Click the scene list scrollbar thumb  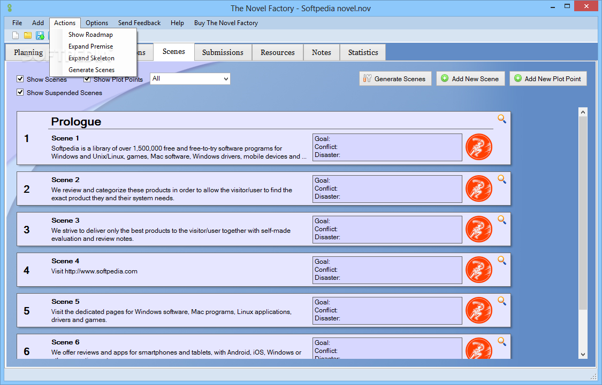pos(583,214)
